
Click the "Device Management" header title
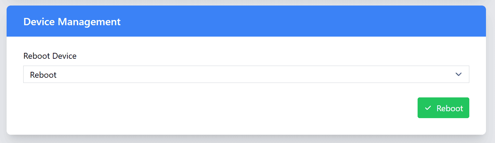72,22
